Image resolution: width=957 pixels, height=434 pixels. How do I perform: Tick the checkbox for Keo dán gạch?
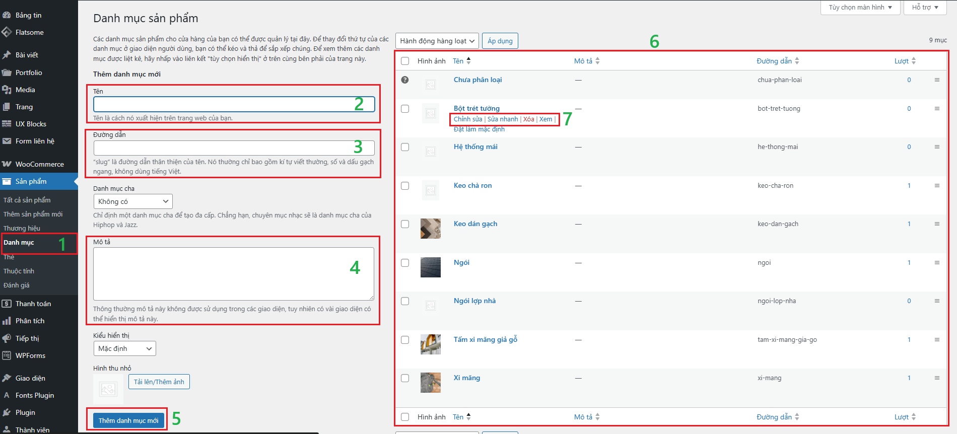[x=405, y=224]
